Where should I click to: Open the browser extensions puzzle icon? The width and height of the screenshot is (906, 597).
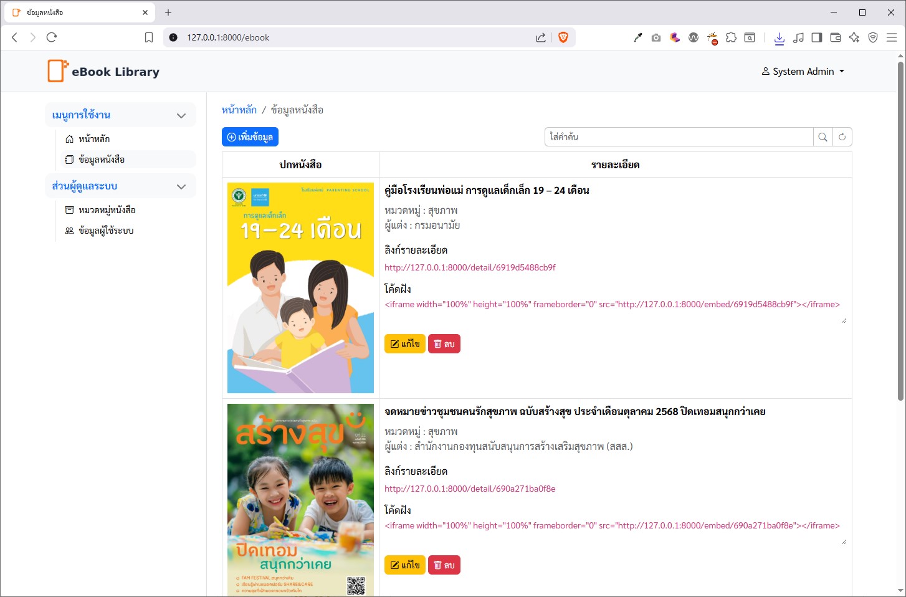pyautogui.click(x=731, y=37)
